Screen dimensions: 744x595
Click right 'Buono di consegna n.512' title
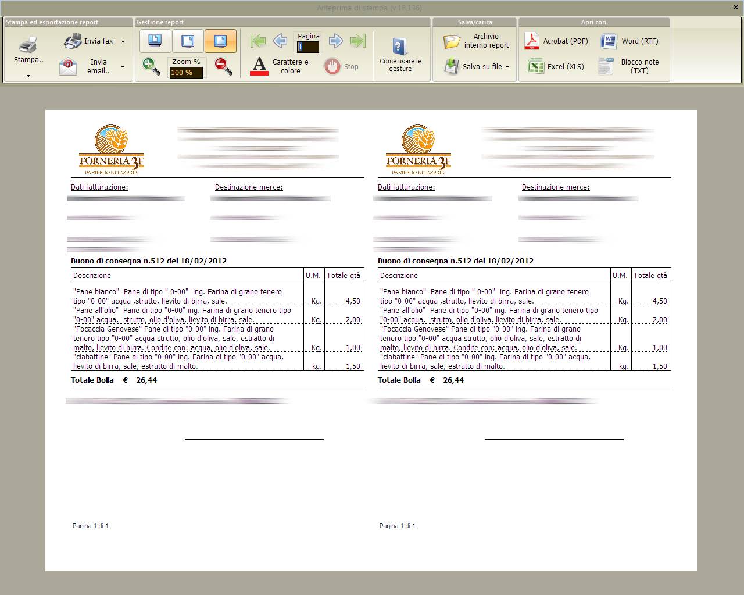coord(456,261)
